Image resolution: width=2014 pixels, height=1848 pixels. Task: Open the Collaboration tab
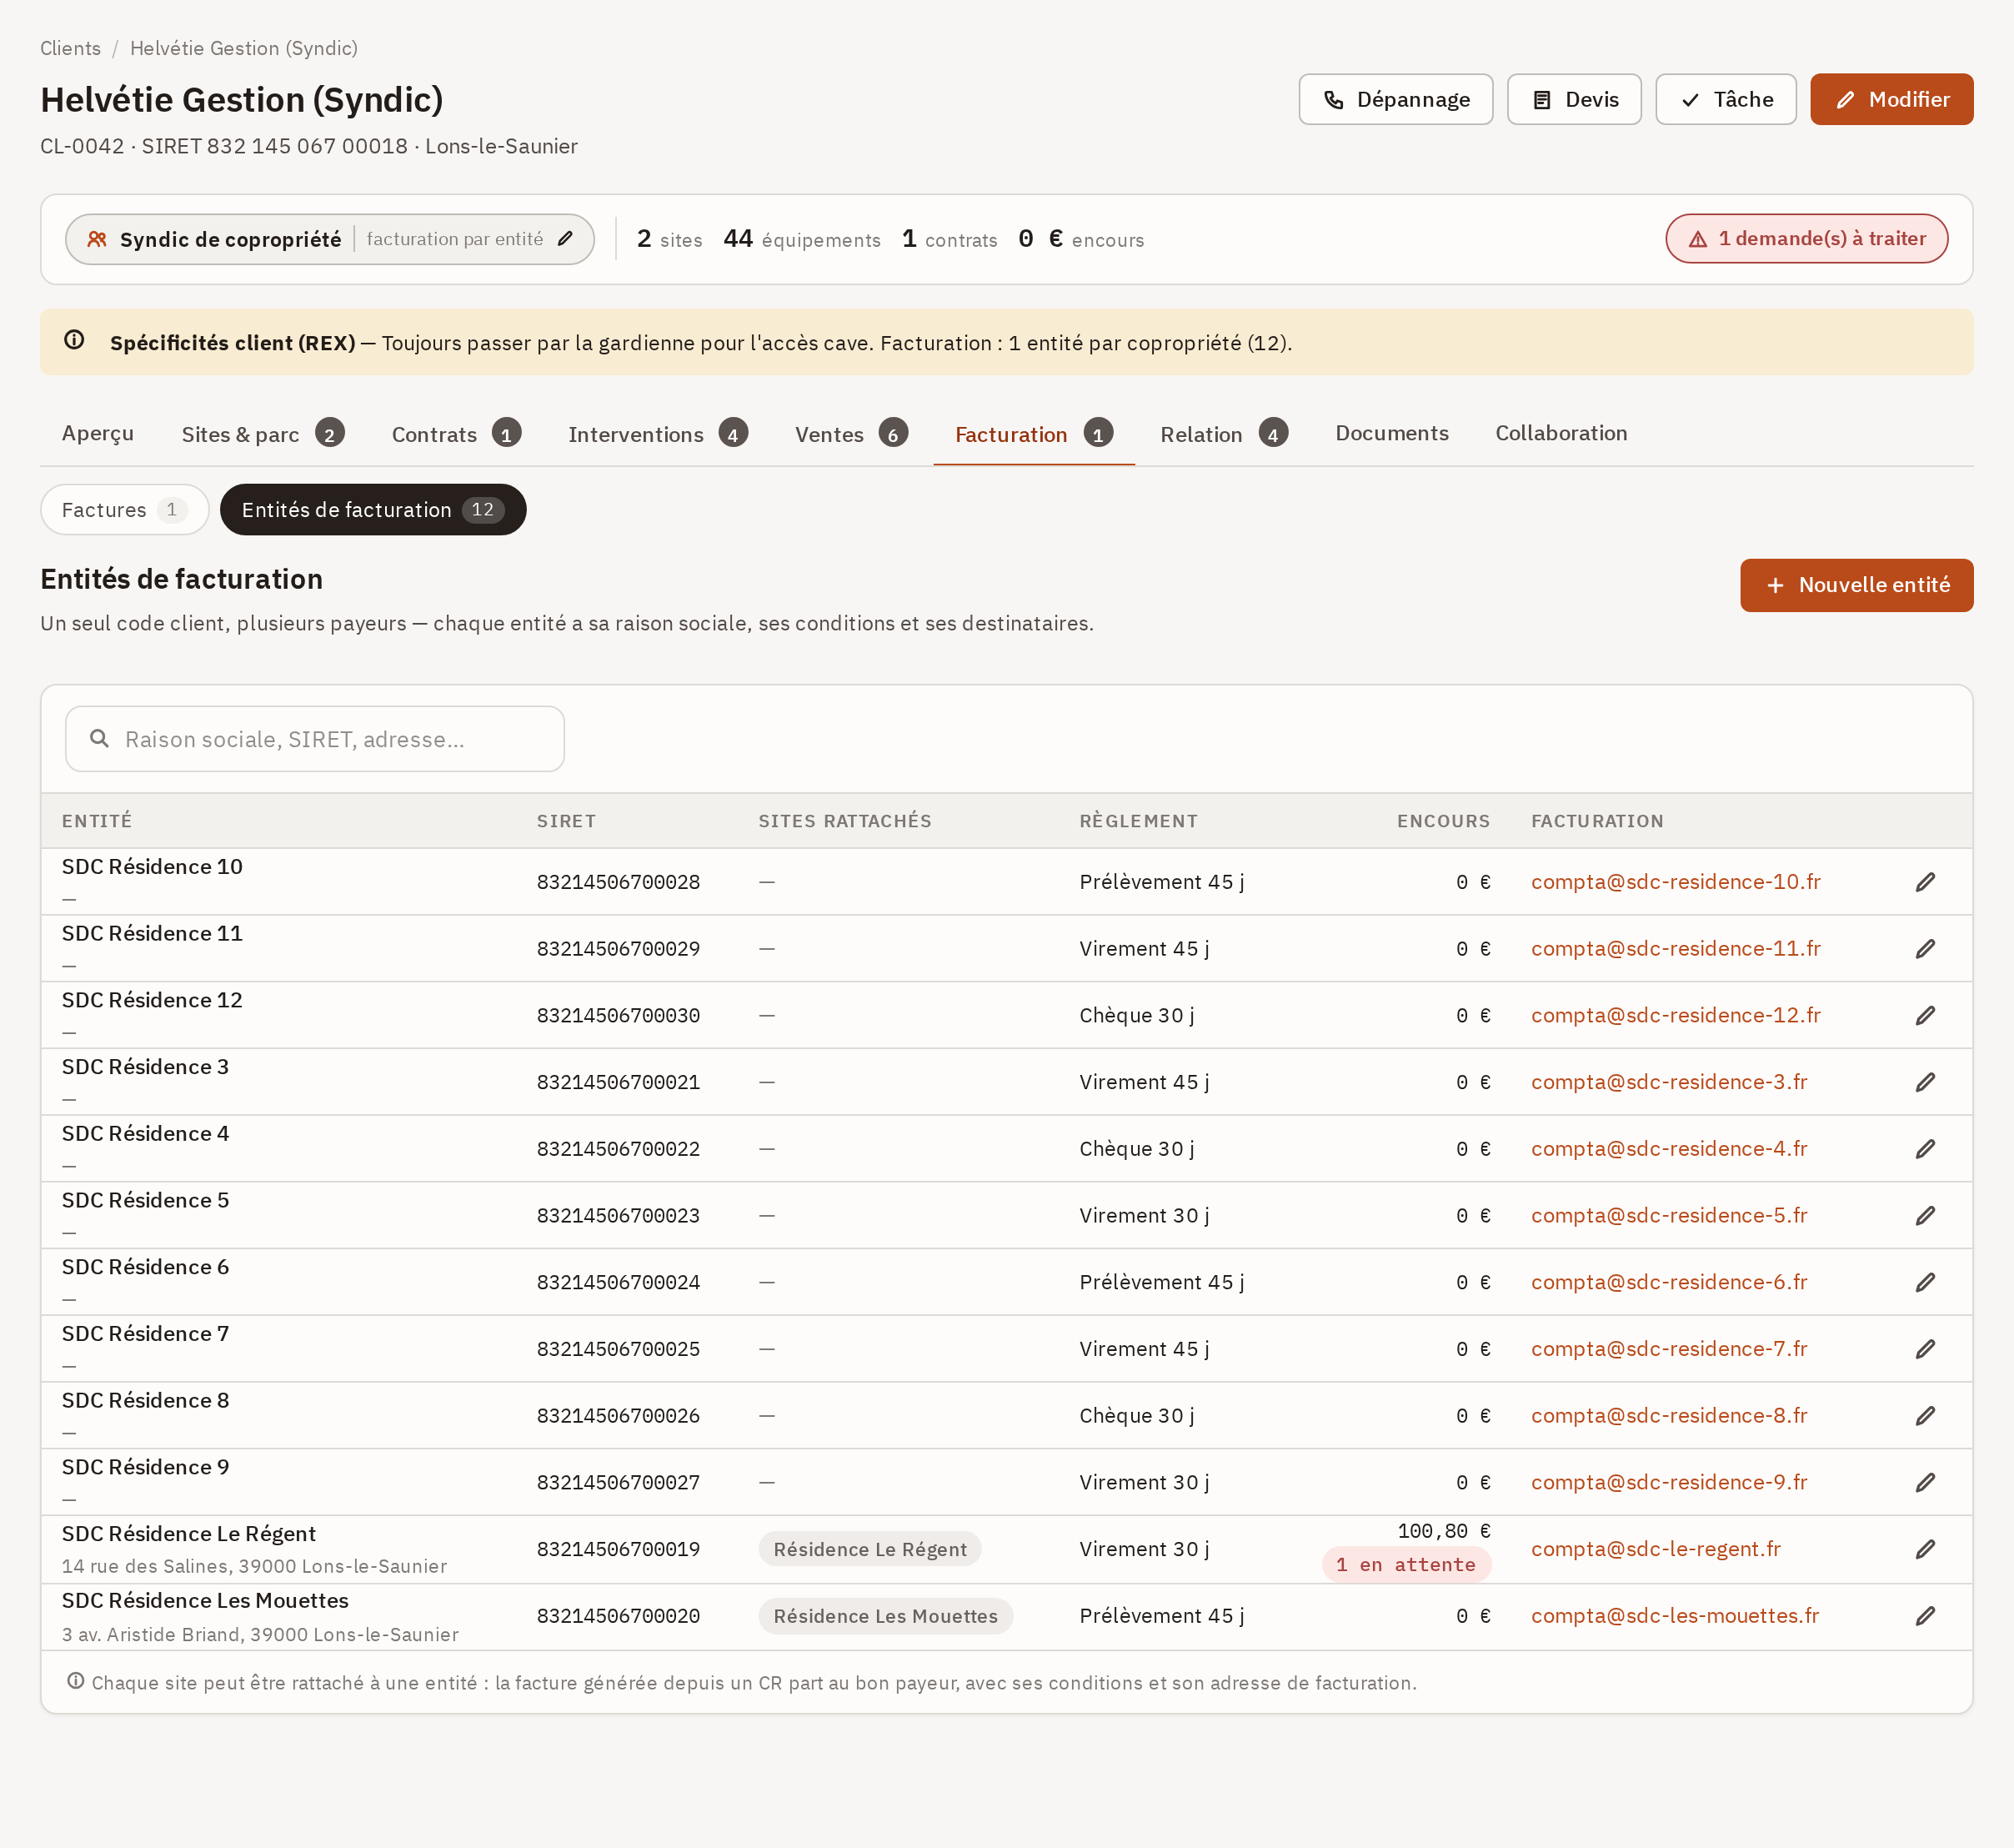[x=1561, y=433]
